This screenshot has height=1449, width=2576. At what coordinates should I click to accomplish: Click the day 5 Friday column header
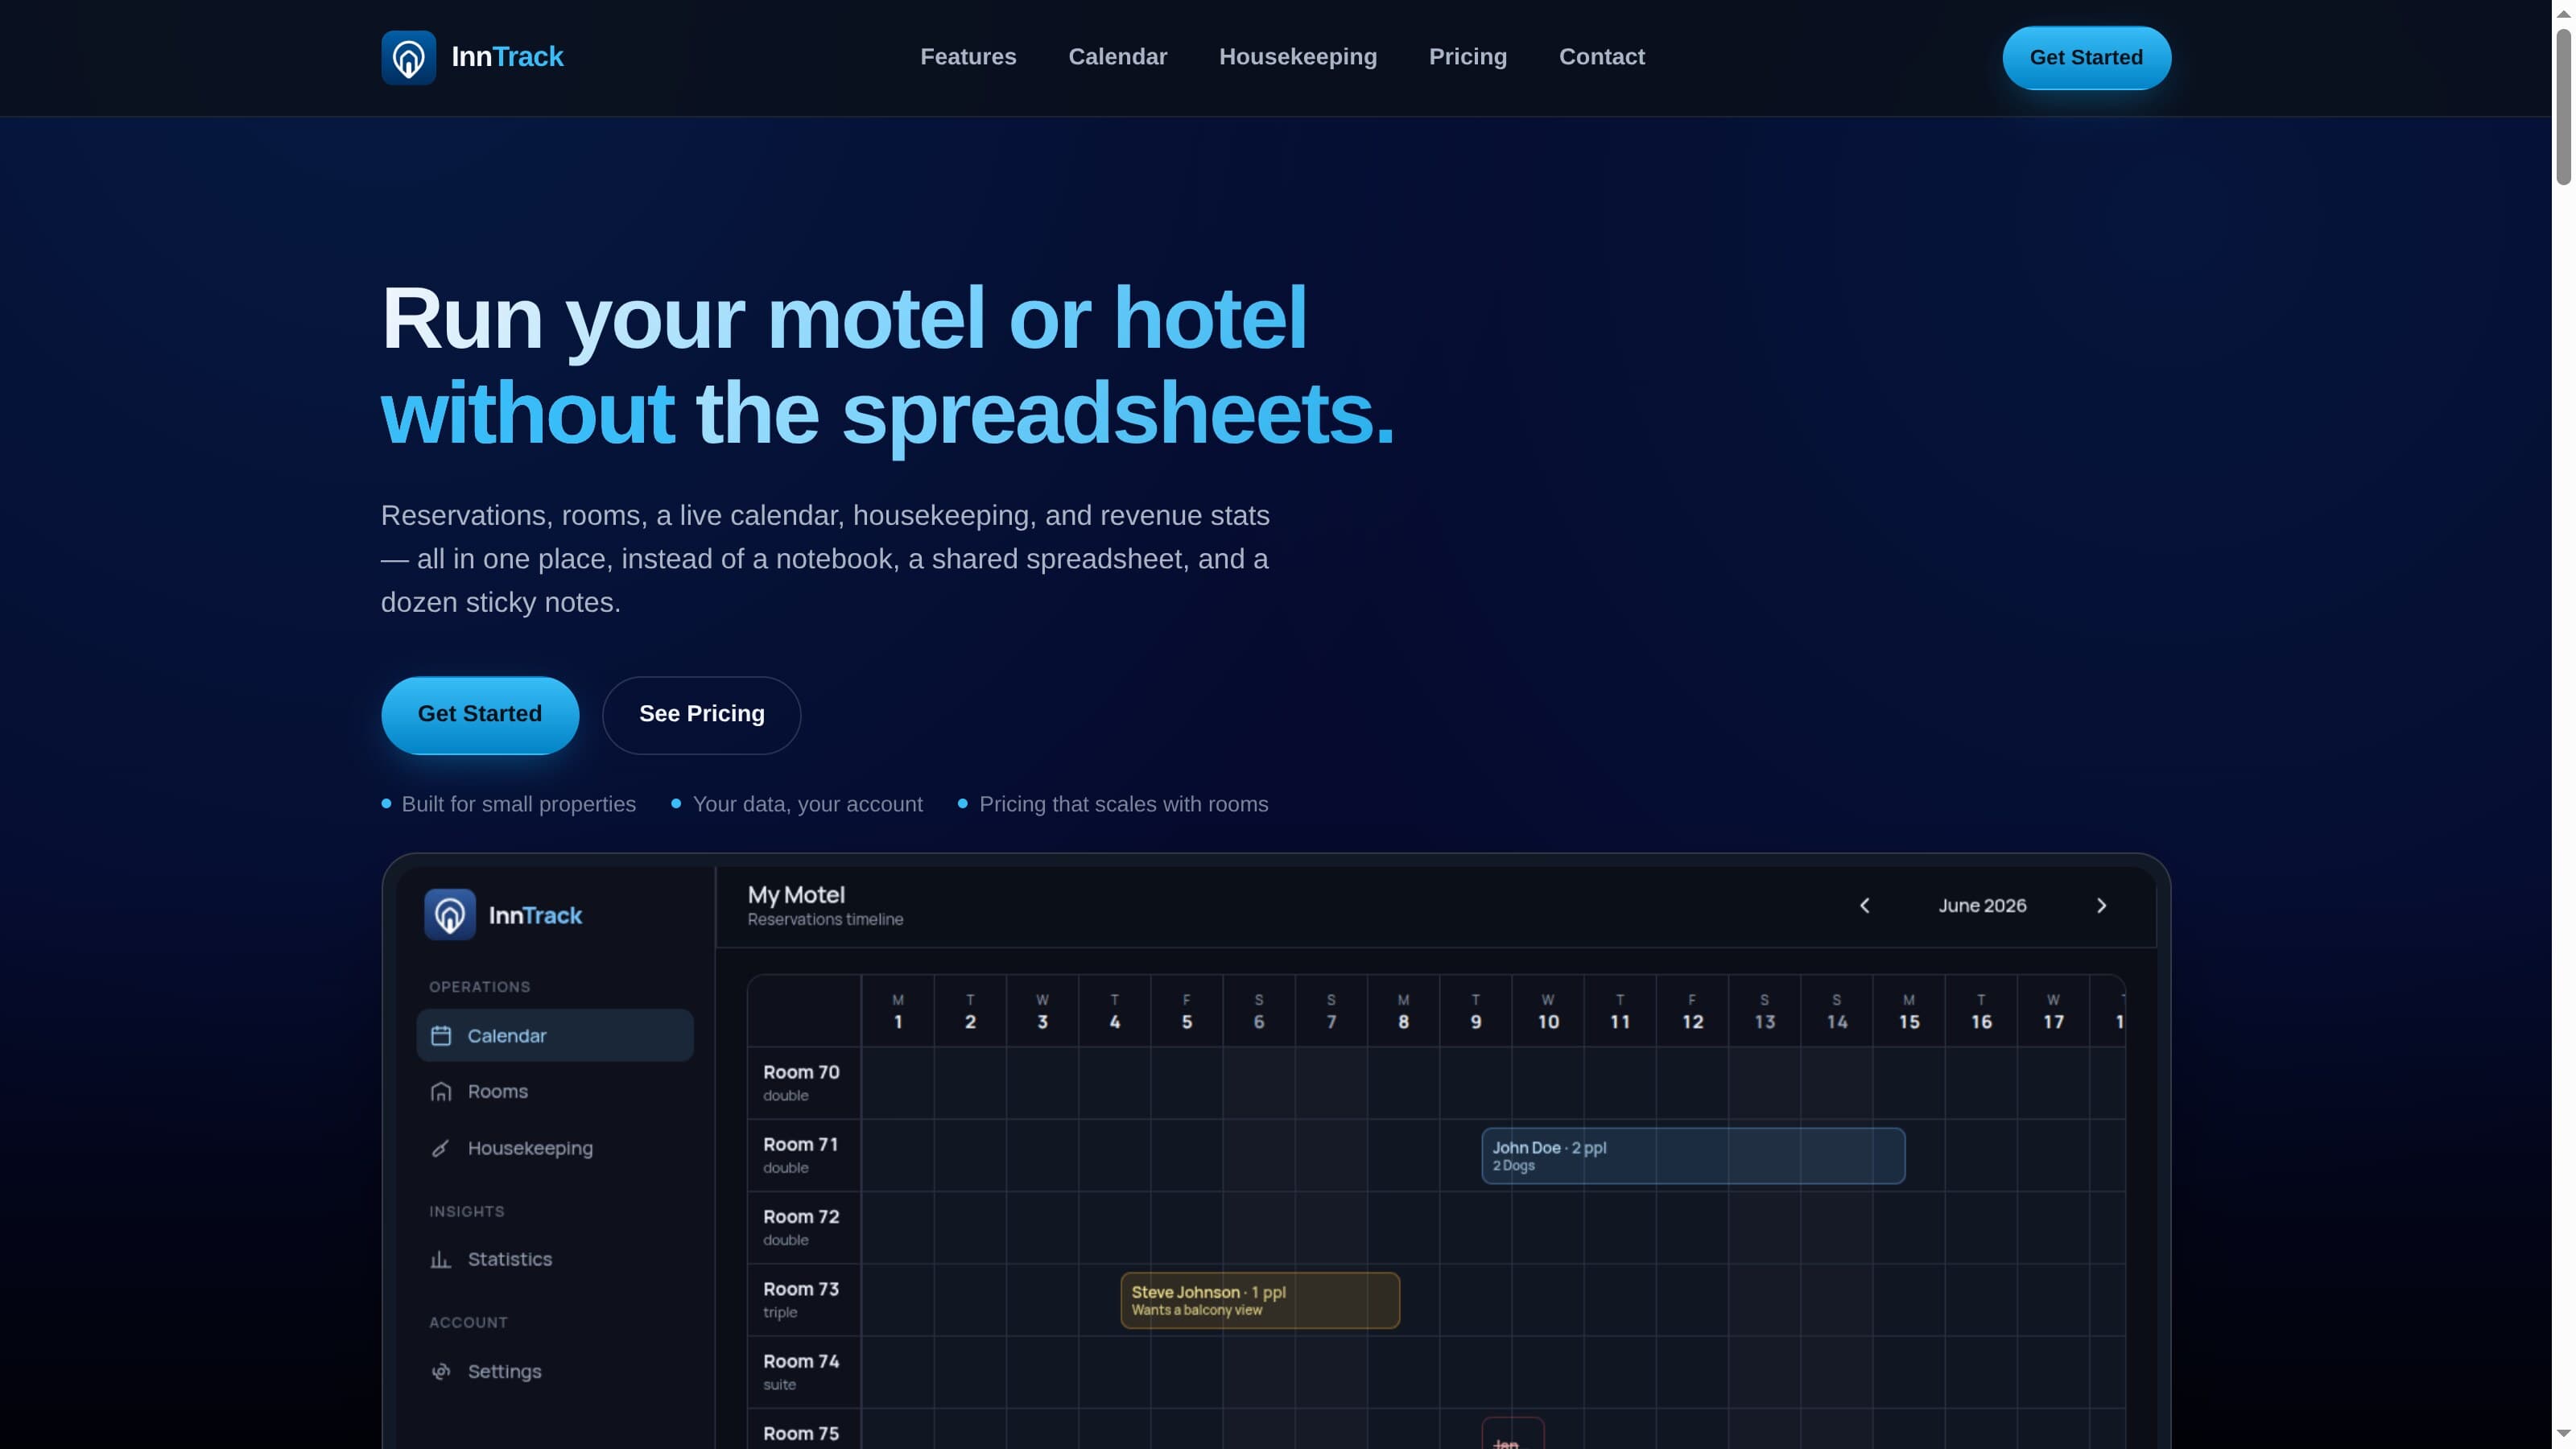click(x=1187, y=1011)
